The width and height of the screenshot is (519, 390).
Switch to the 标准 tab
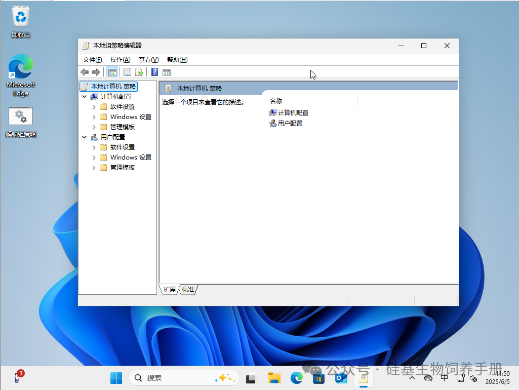188,290
